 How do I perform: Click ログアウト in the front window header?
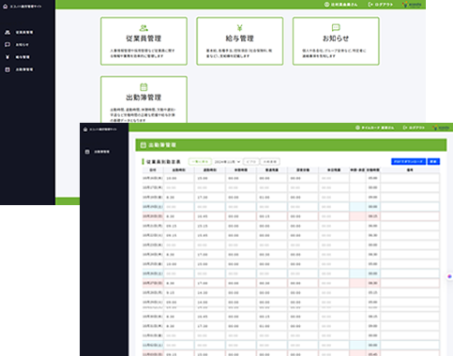tap(414, 127)
